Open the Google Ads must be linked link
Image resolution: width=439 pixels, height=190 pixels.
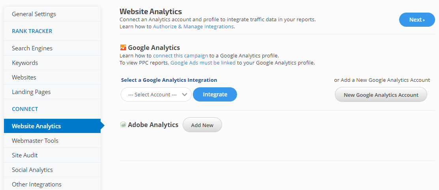coord(203,63)
